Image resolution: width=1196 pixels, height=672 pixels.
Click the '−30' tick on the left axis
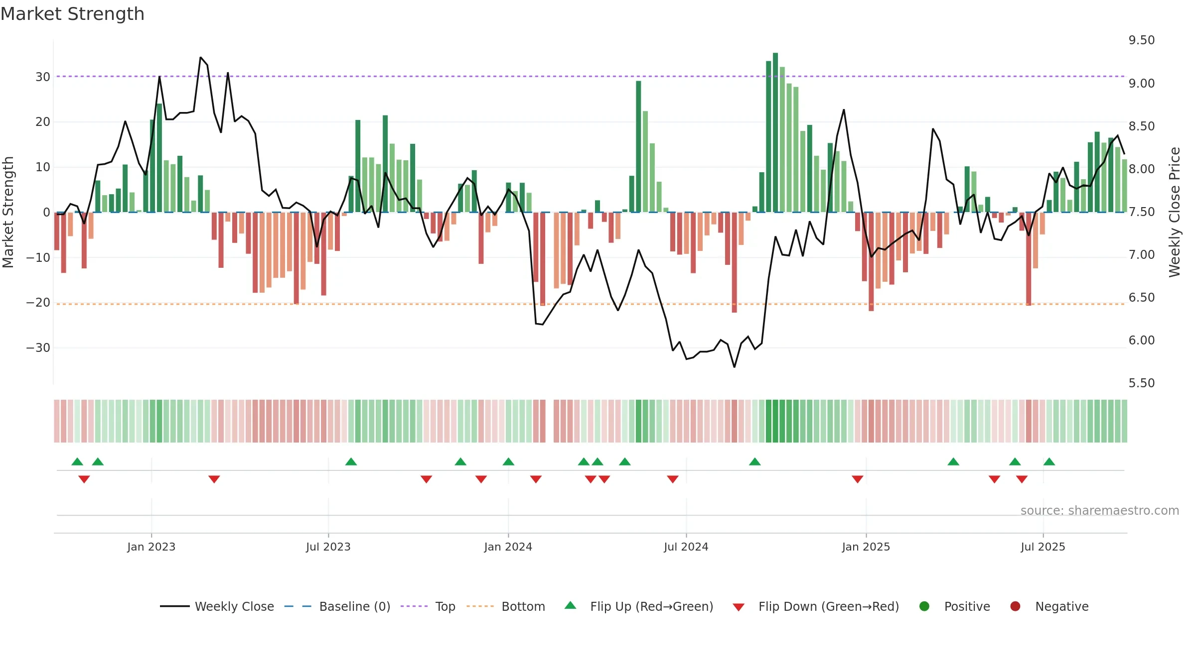[x=38, y=347]
